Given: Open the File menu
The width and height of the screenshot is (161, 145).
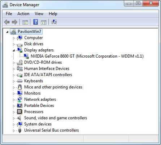Looking at the screenshot, I should (9, 14).
